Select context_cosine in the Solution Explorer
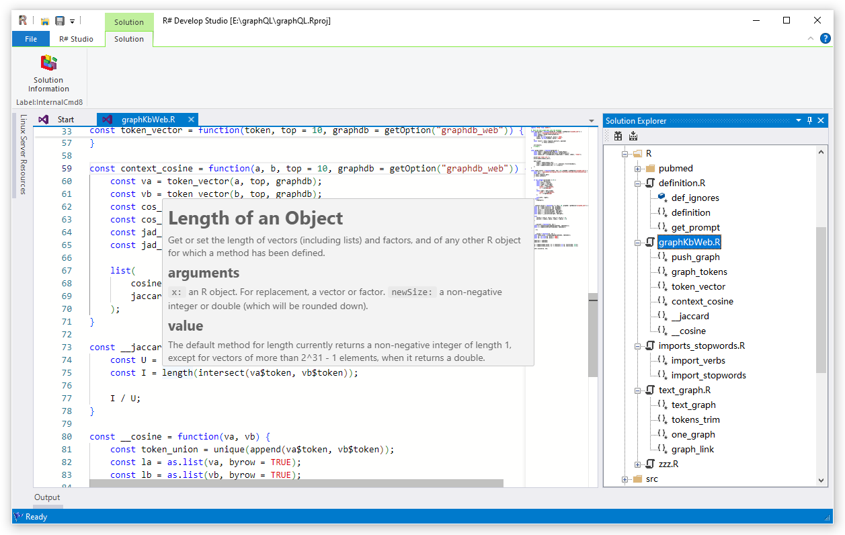The width and height of the screenshot is (845, 535). click(x=702, y=302)
